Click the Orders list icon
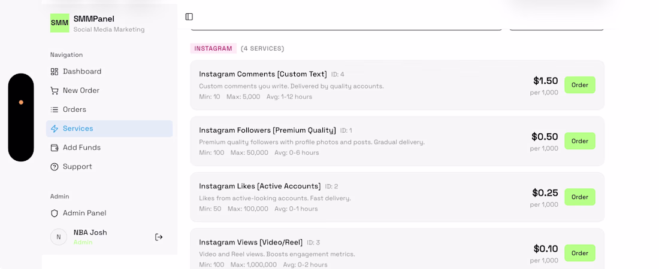The width and height of the screenshot is (659, 269). (55, 110)
